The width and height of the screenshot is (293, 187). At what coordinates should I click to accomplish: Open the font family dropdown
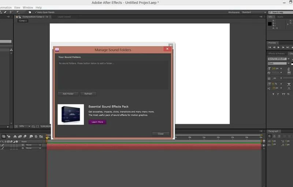(289, 59)
